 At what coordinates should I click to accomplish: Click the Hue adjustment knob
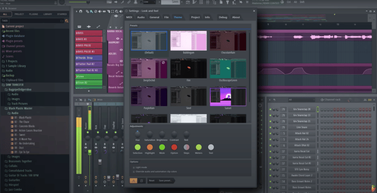[137, 134]
